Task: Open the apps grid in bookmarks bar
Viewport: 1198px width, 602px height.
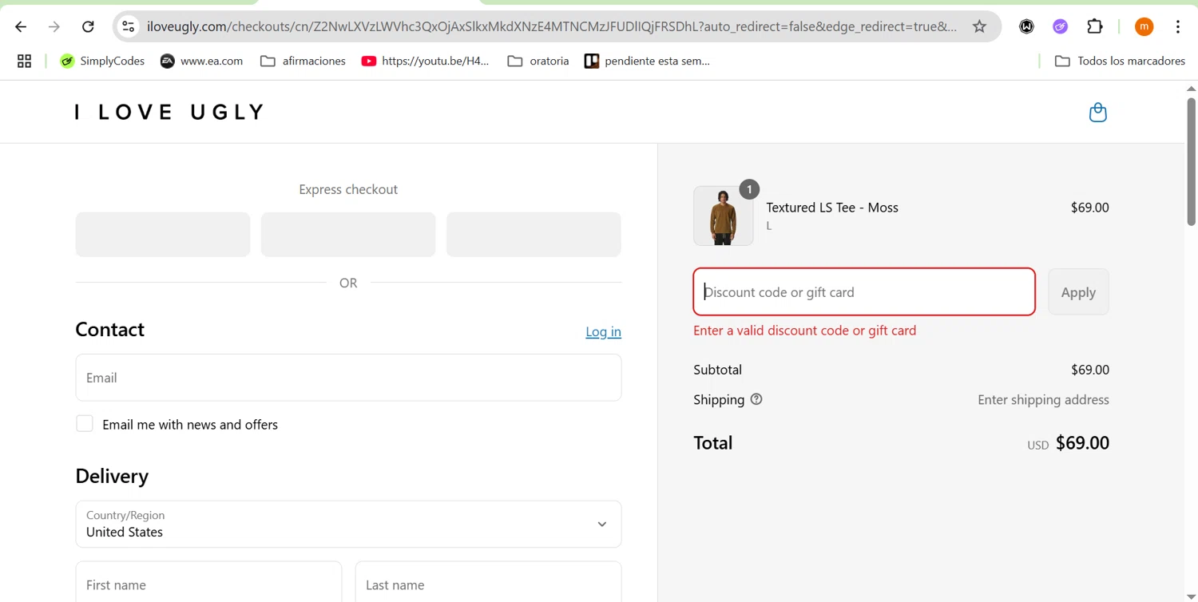Action: [24, 61]
